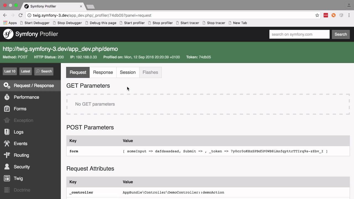The image size is (354, 199).
Task: Open the Routing panel
Action: (30, 155)
